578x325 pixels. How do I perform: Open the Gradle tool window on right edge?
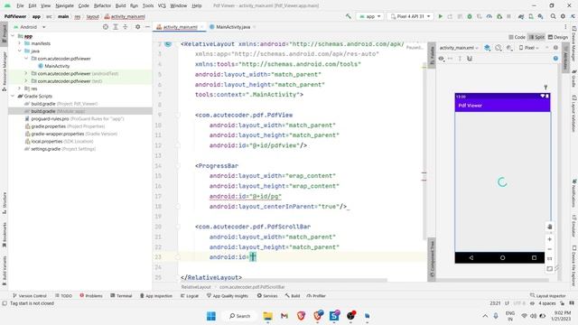[x=574, y=79]
